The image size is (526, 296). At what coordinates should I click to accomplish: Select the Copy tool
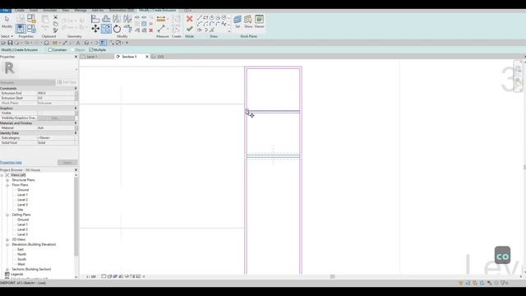coord(106,29)
